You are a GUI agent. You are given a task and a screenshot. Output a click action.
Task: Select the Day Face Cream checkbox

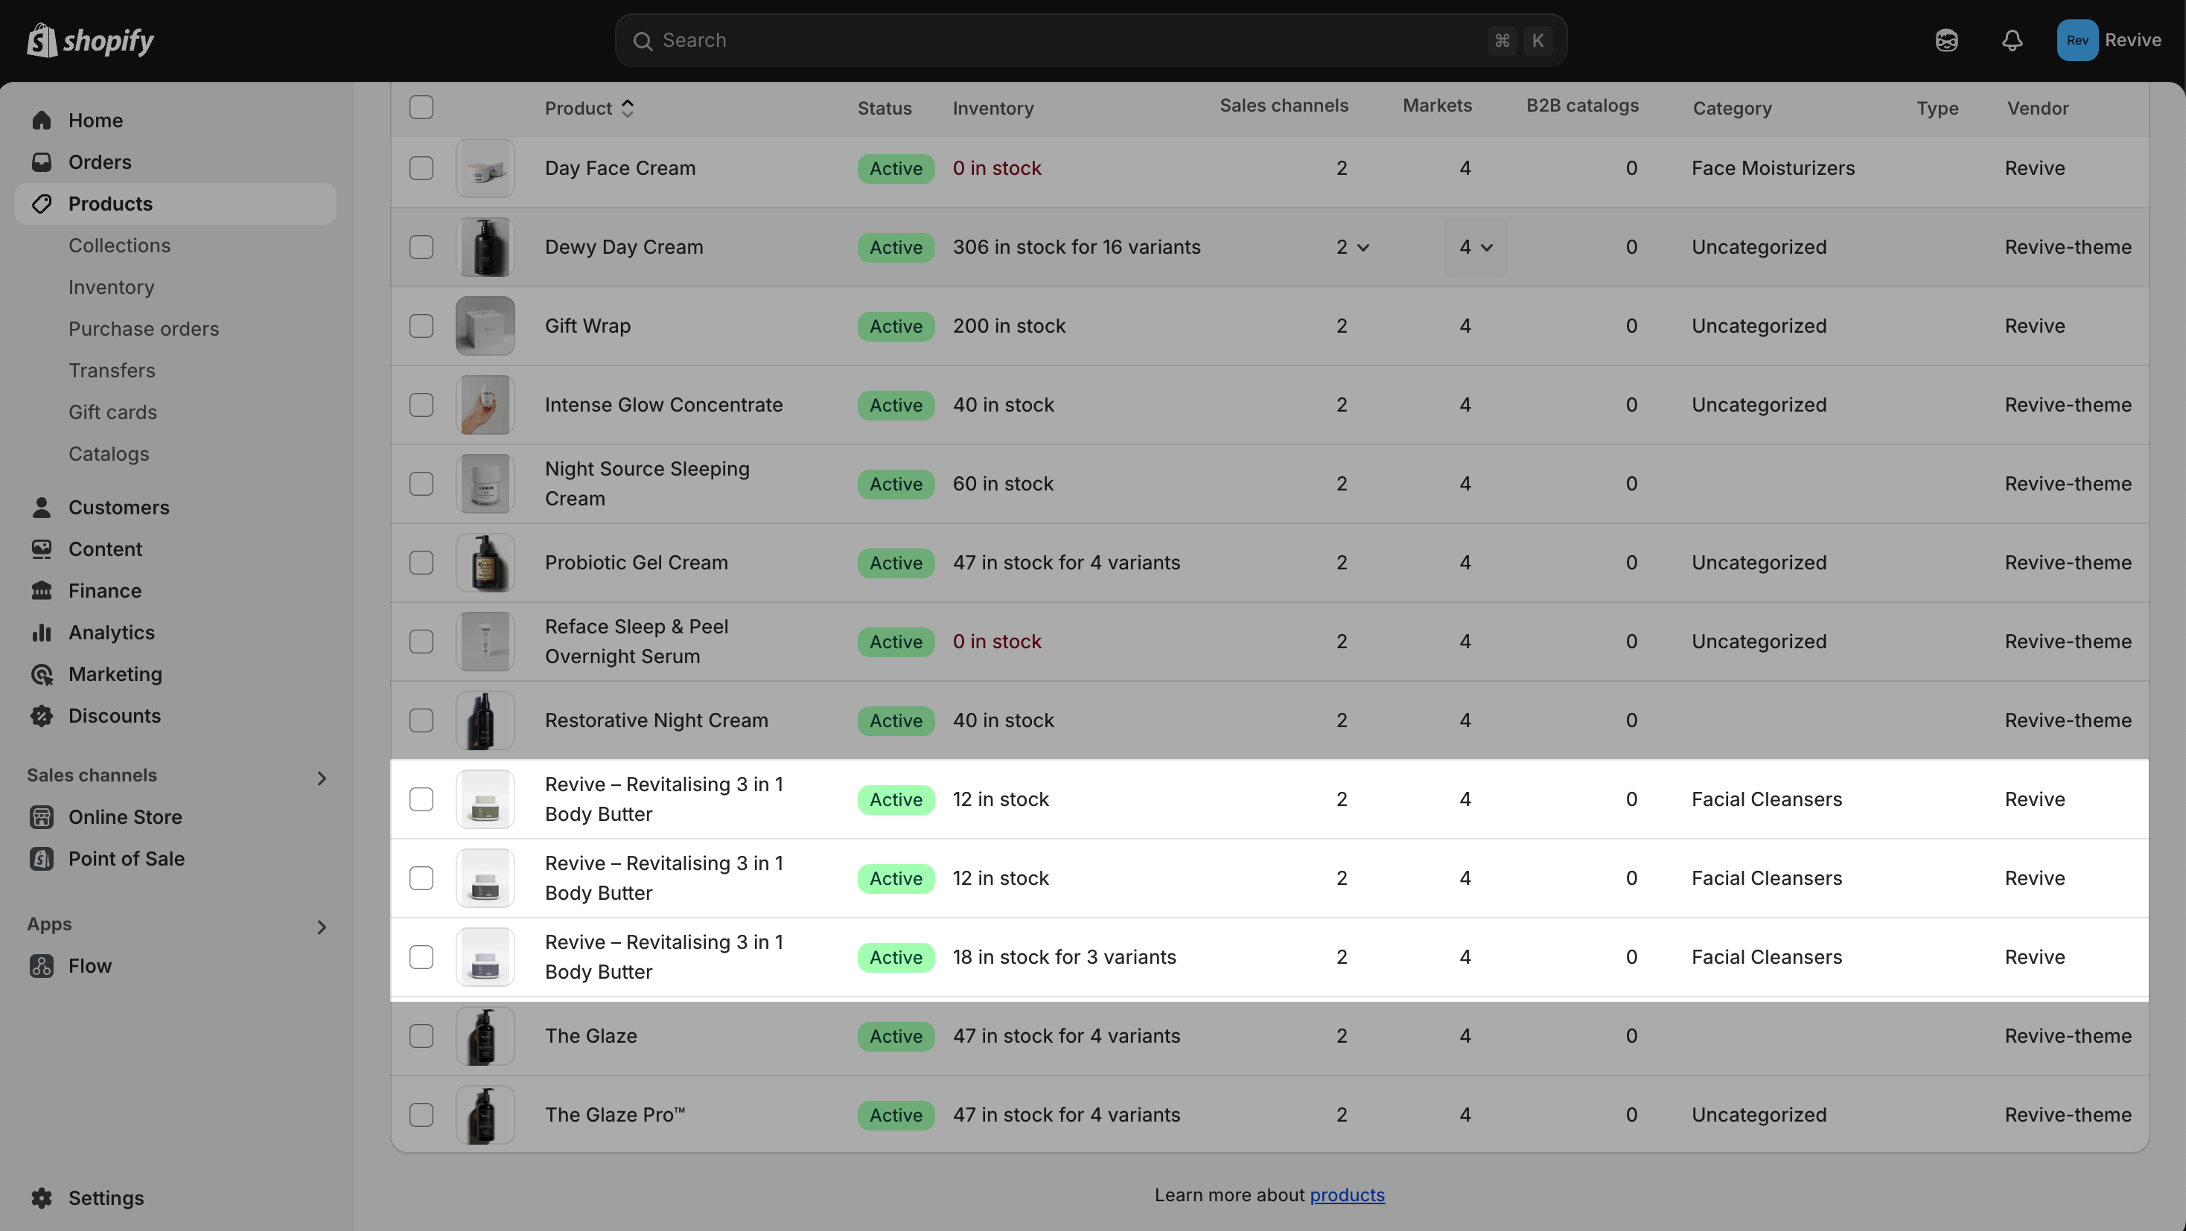(x=421, y=168)
